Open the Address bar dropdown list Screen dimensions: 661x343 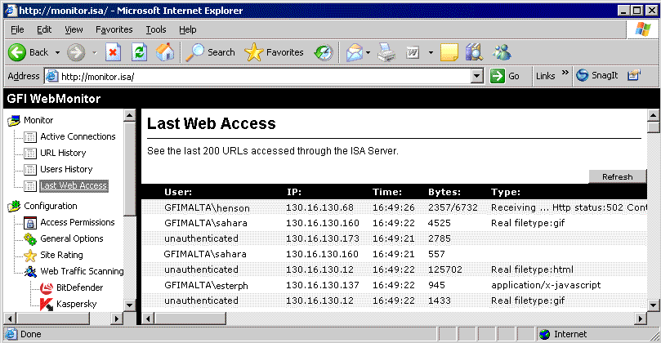click(x=476, y=76)
